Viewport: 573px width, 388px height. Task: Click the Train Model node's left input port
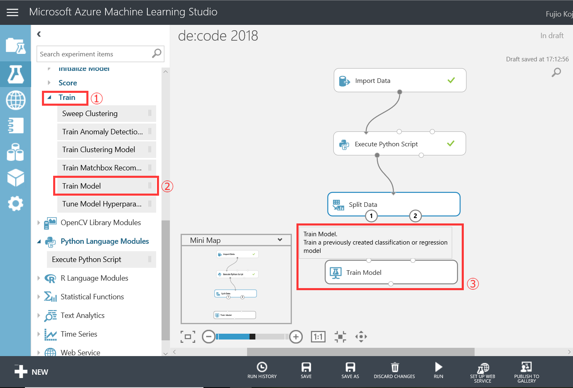369,260
